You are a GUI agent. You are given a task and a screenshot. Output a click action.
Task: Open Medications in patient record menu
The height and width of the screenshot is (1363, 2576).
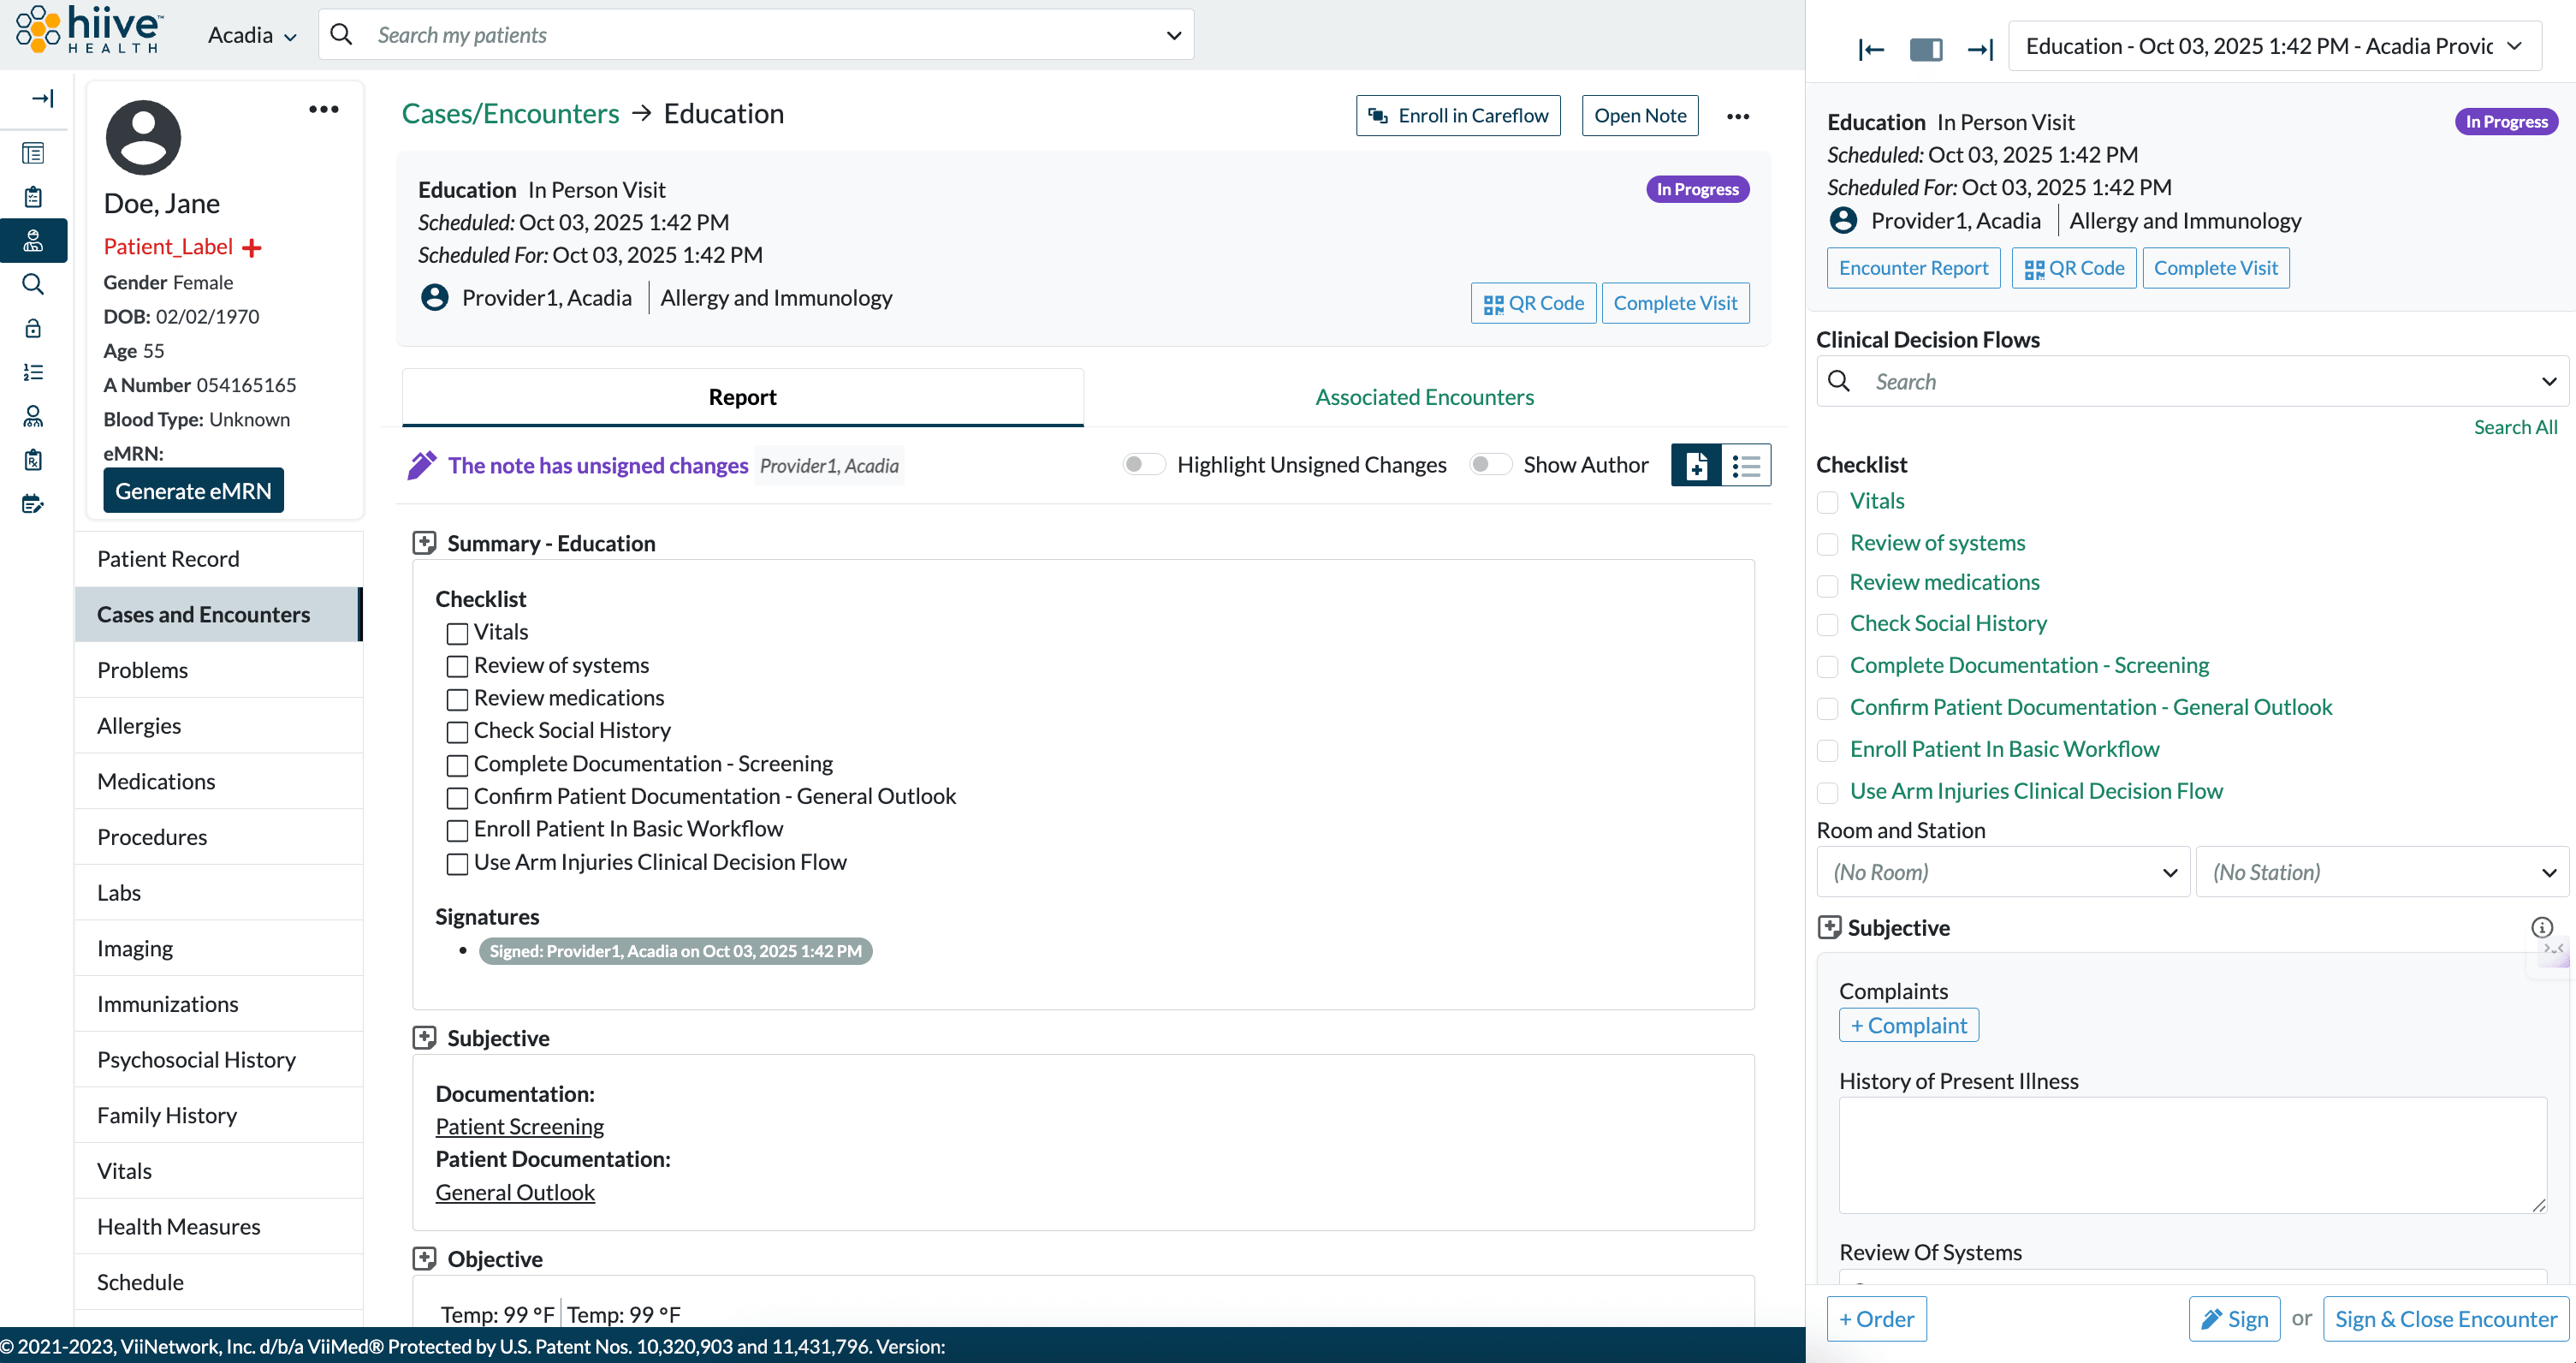(x=156, y=781)
